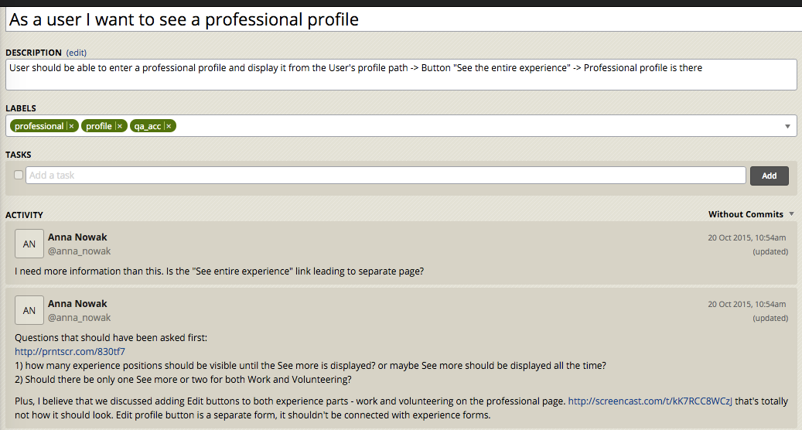Select the qa_acc label tag

pos(148,126)
